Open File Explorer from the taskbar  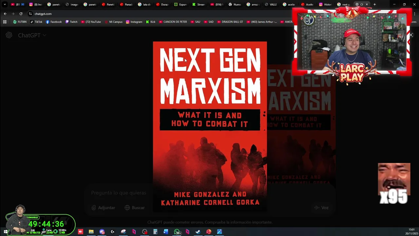point(91,232)
